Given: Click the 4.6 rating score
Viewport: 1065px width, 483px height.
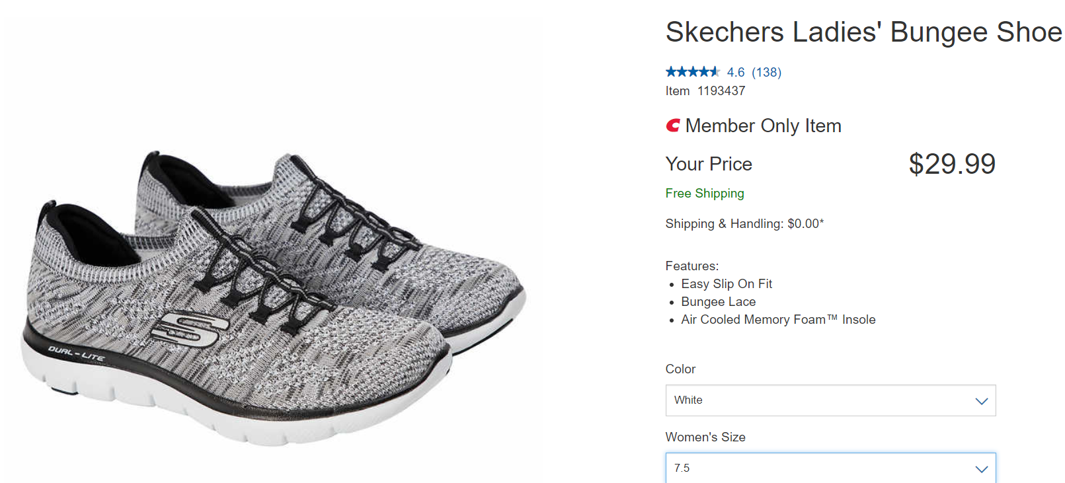Looking at the screenshot, I should [x=736, y=73].
